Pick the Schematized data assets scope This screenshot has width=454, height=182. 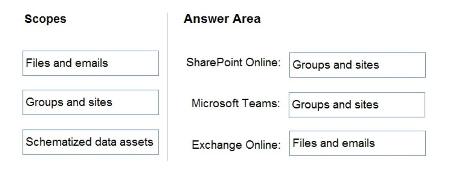click(x=91, y=142)
